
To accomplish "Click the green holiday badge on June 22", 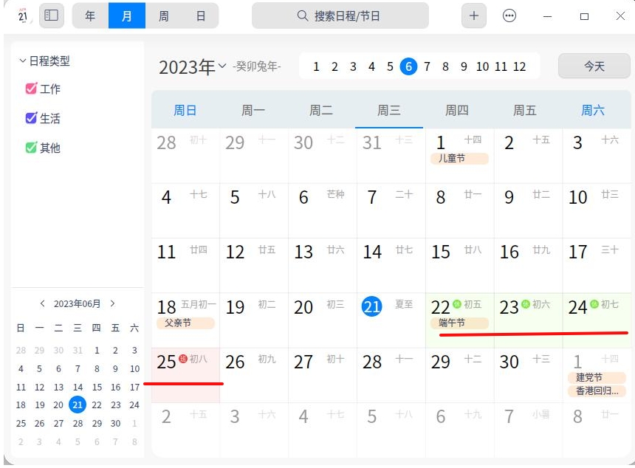I will [457, 305].
